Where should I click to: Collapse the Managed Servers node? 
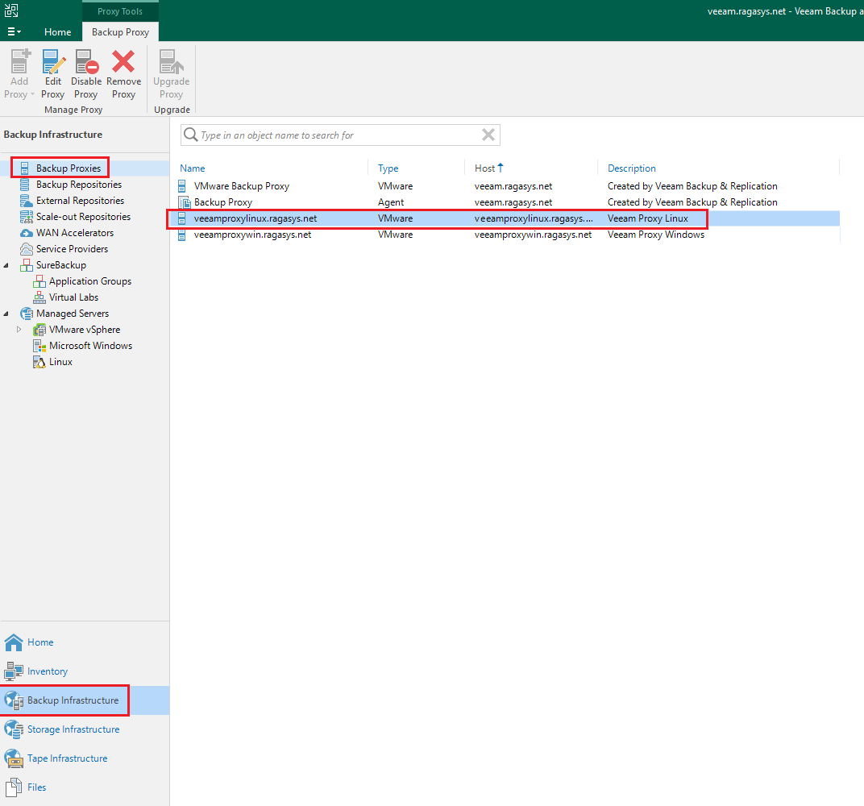coord(6,313)
